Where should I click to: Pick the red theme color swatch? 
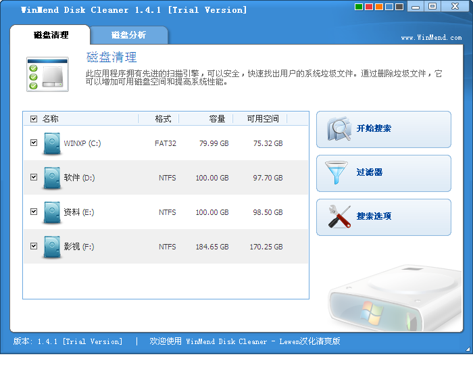point(368,7)
